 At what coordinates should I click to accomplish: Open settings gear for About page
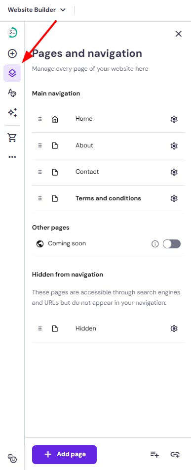pyautogui.click(x=174, y=145)
